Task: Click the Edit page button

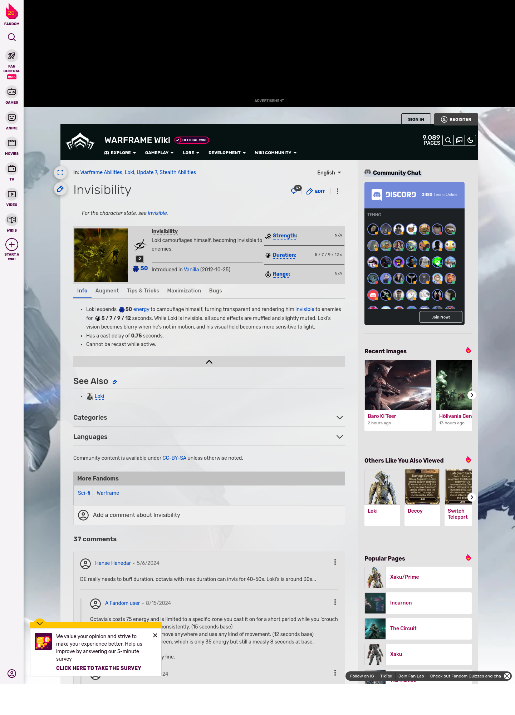Action: [x=316, y=191]
